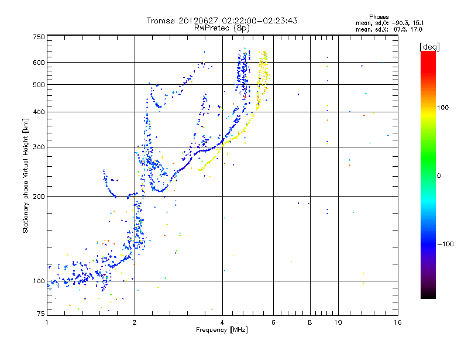This screenshot has width=468, height=351.
Task: Click the 'Stationary phase Virtual Height [km]' label
Action: point(25,176)
